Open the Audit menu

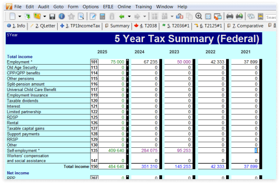pos(44,7)
